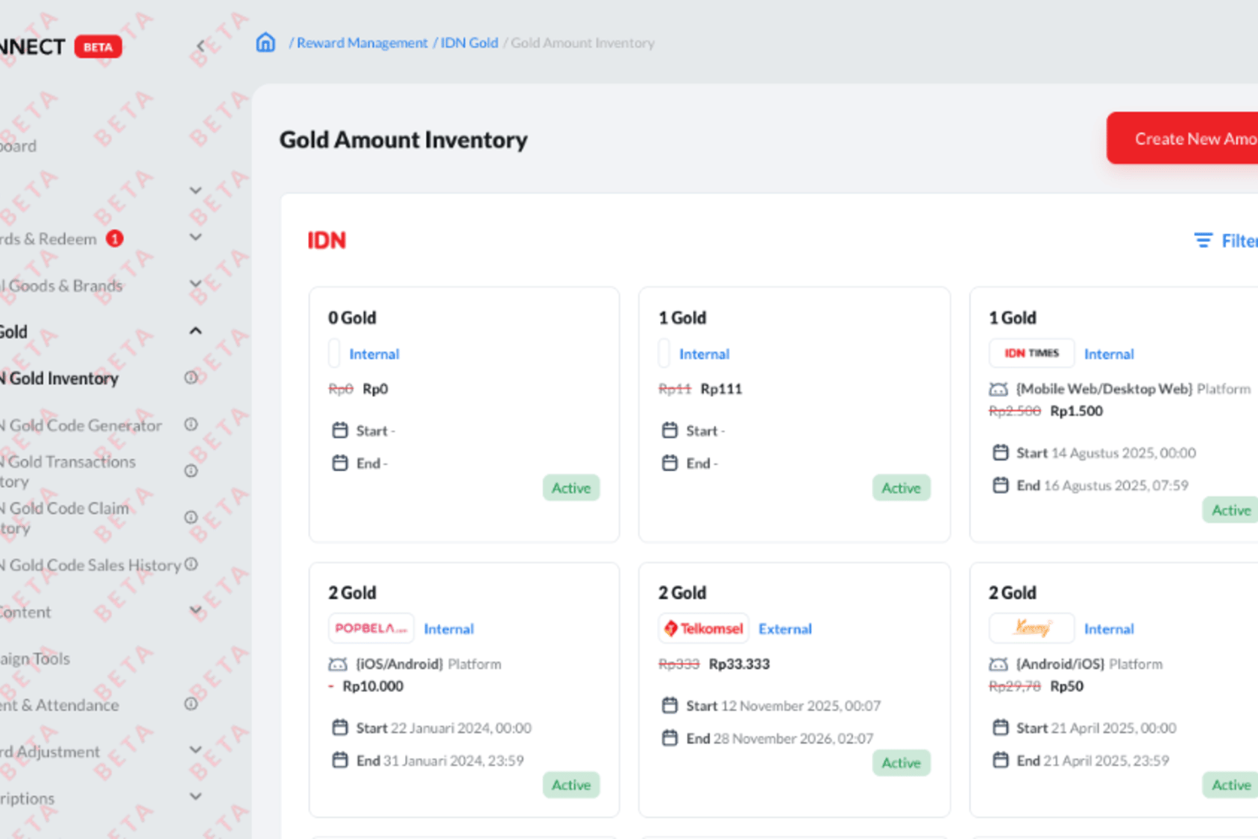This screenshot has height=839, width=1258.
Task: Expand the Content menu chevron
Action: [x=195, y=611]
